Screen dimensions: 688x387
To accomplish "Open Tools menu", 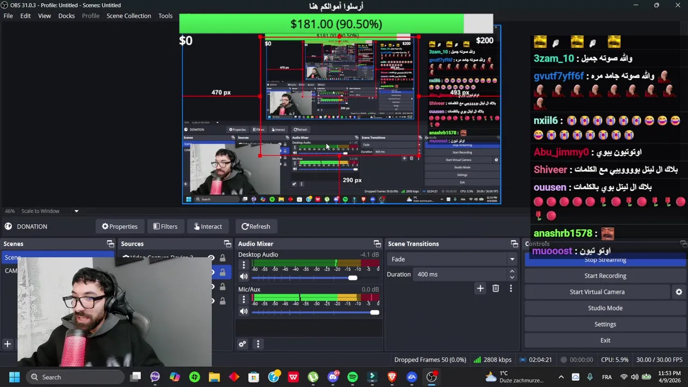I will [165, 16].
